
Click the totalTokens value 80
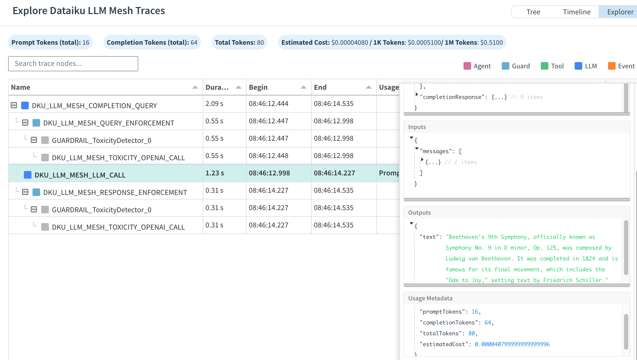pyautogui.click(x=472, y=333)
